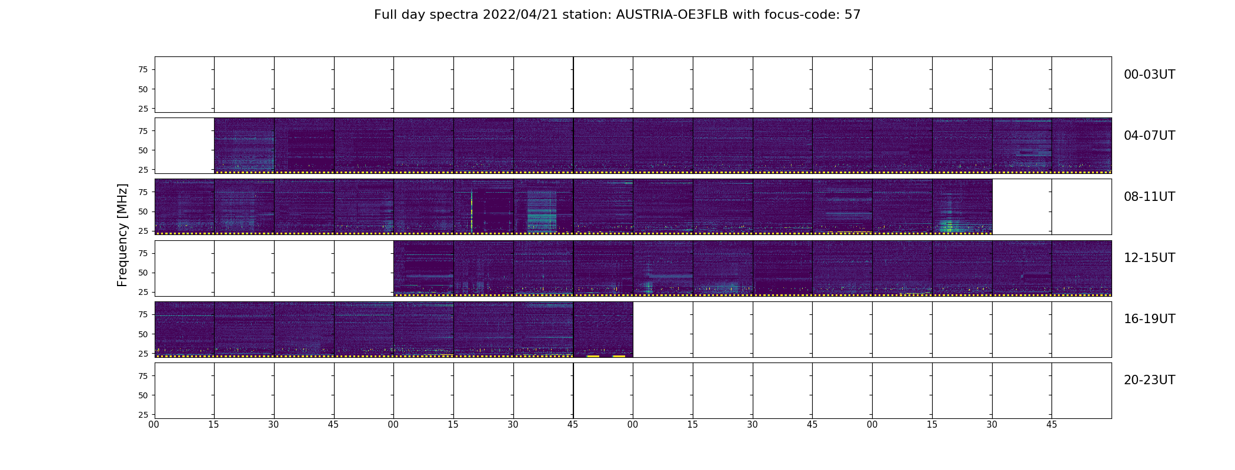Open the 15:45-16:00 last spectrogram of the 12-15UT row
Viewport: 1235px width, 470px height.
point(1082,268)
